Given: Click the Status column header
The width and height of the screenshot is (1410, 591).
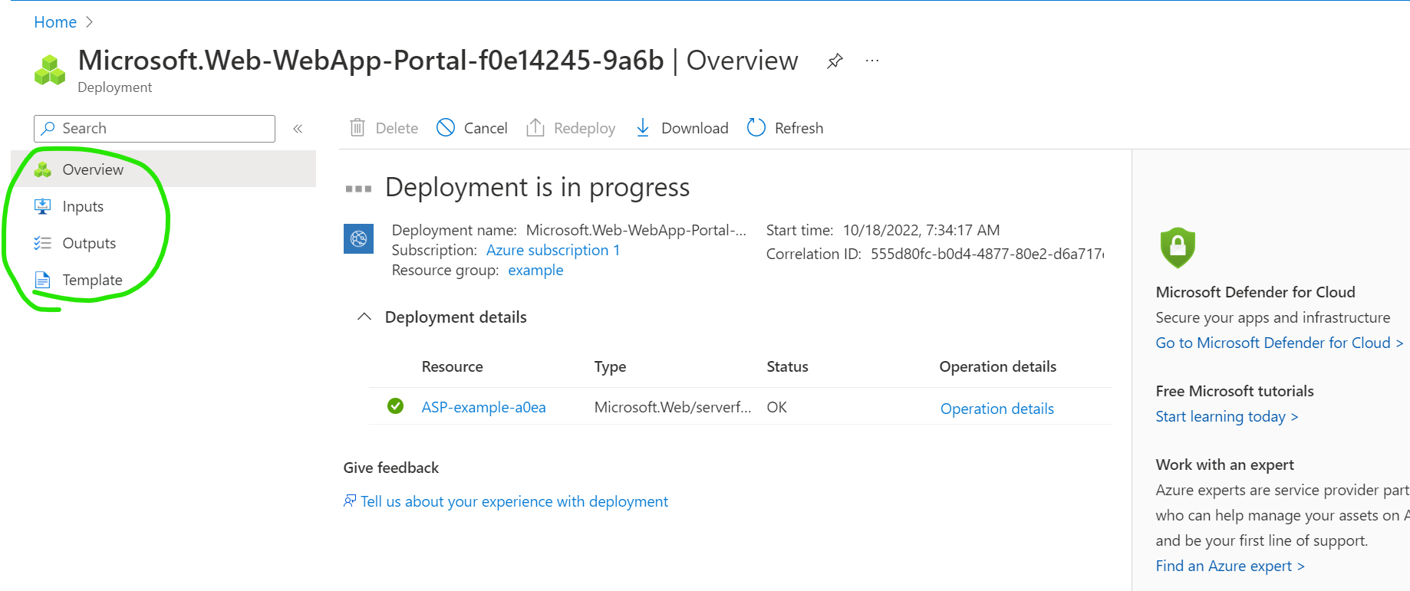Looking at the screenshot, I should point(787,366).
